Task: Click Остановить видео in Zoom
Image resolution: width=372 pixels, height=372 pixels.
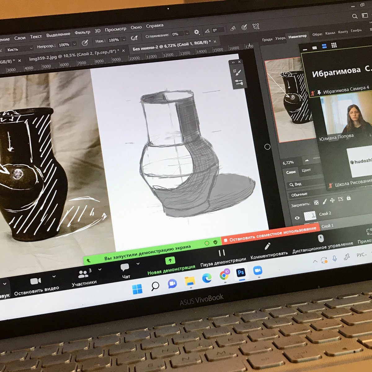Action: (36, 286)
